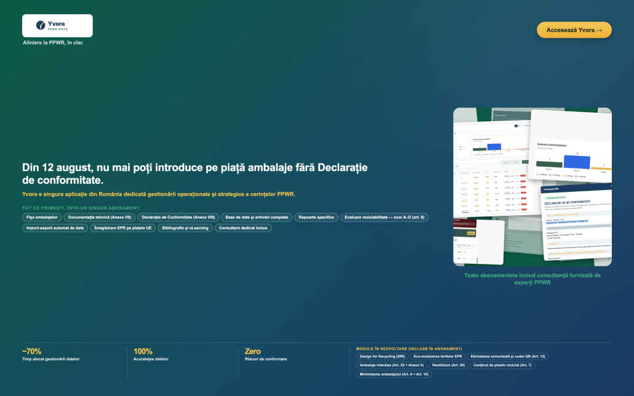The height and width of the screenshot is (396, 634).
Task: Open the Accesează Yvora button
Action: (x=574, y=30)
